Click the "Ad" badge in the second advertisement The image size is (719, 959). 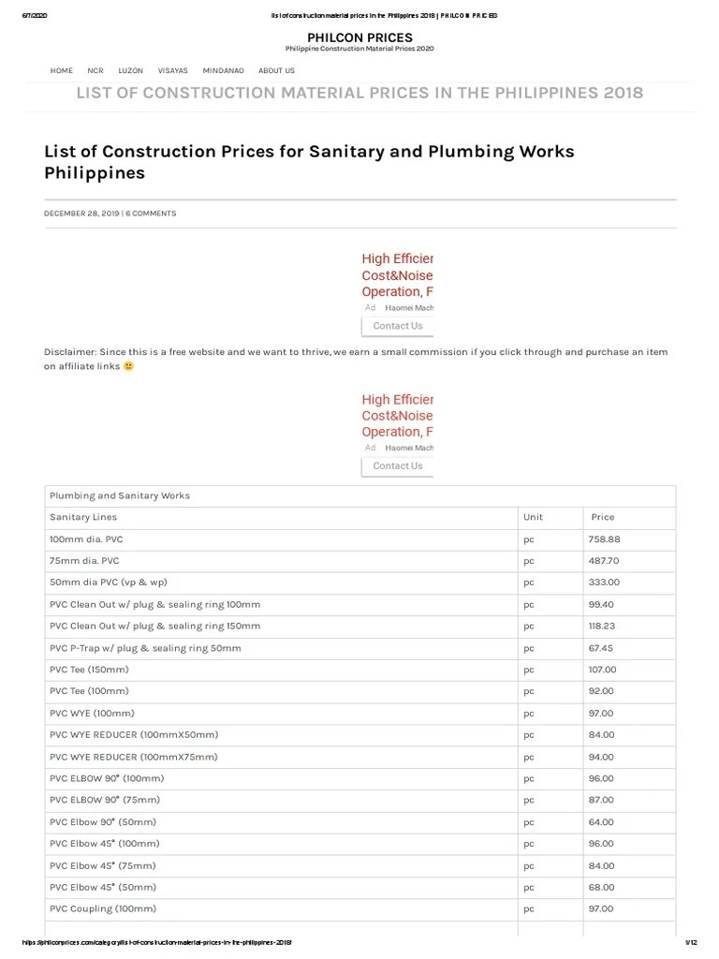click(370, 447)
